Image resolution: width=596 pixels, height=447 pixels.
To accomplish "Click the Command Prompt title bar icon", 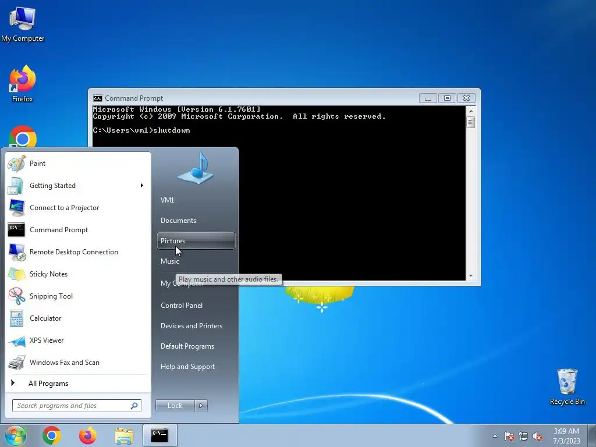I will coord(98,98).
